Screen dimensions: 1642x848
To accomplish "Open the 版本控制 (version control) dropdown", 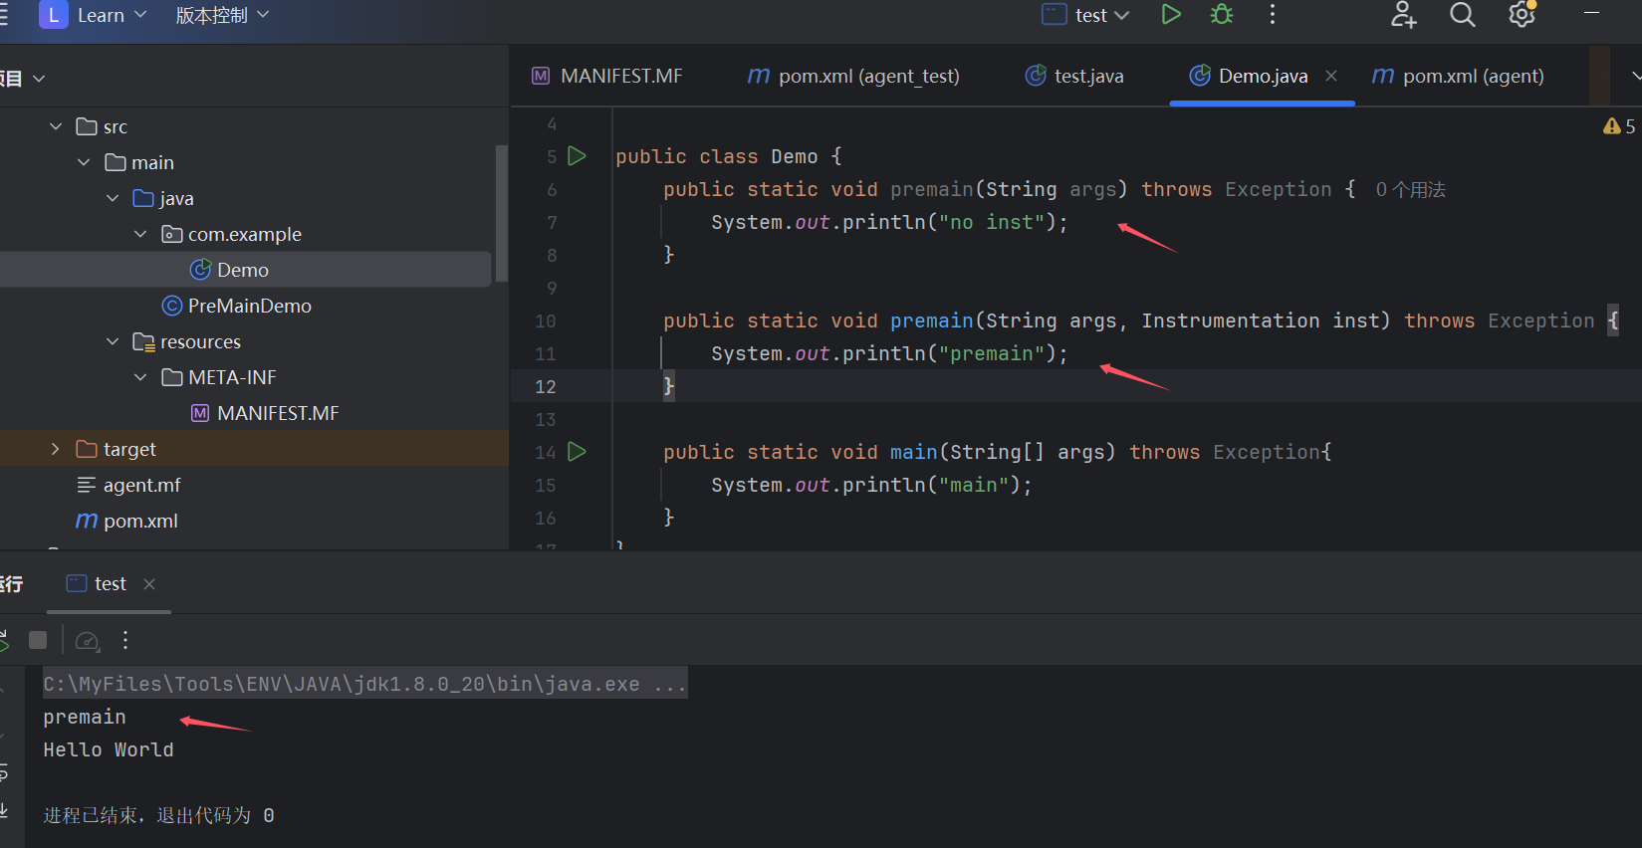I will click(x=222, y=15).
